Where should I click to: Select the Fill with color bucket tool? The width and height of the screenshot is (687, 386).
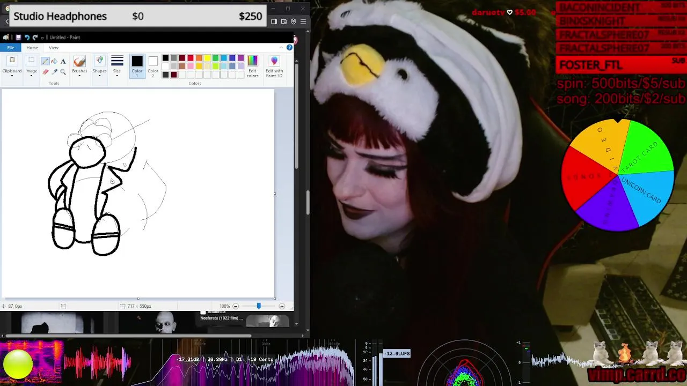54,61
